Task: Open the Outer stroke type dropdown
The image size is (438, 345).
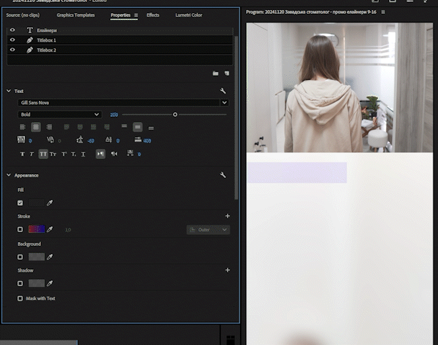Action: [208, 230]
